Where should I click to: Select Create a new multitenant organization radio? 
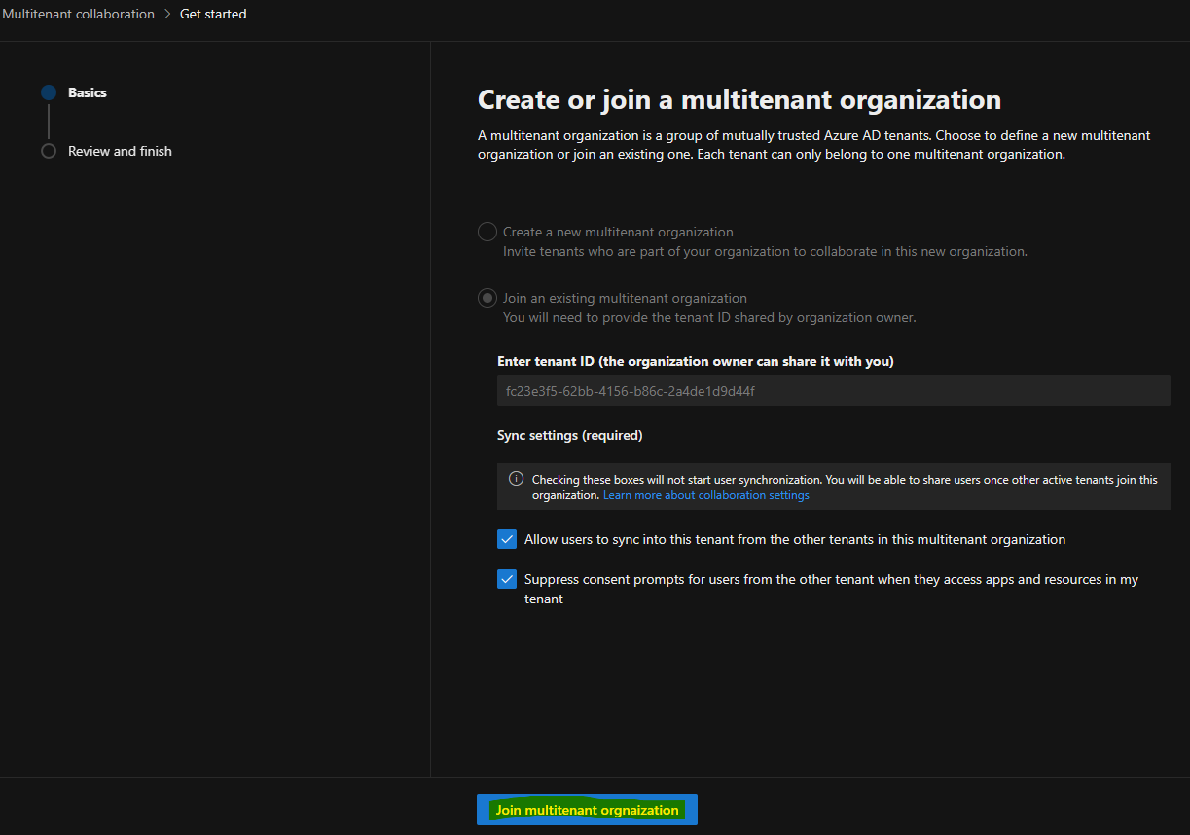coord(487,232)
